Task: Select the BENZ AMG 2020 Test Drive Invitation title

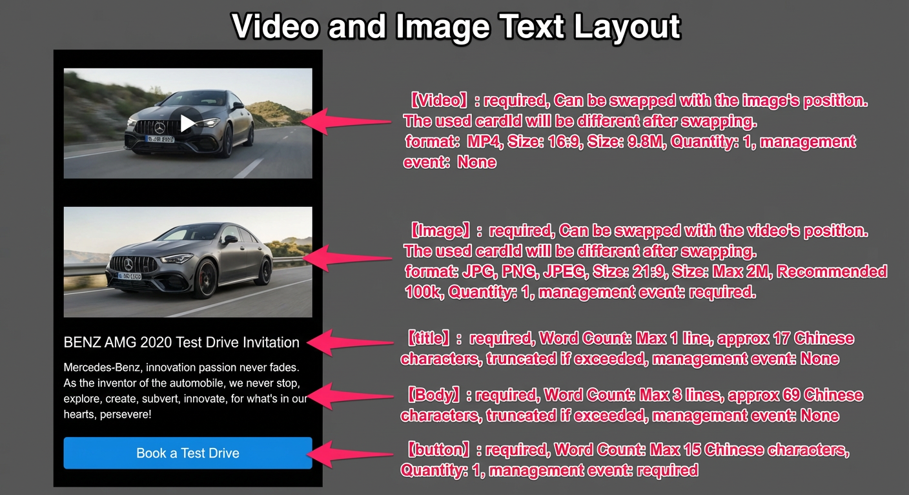Action: click(x=181, y=342)
